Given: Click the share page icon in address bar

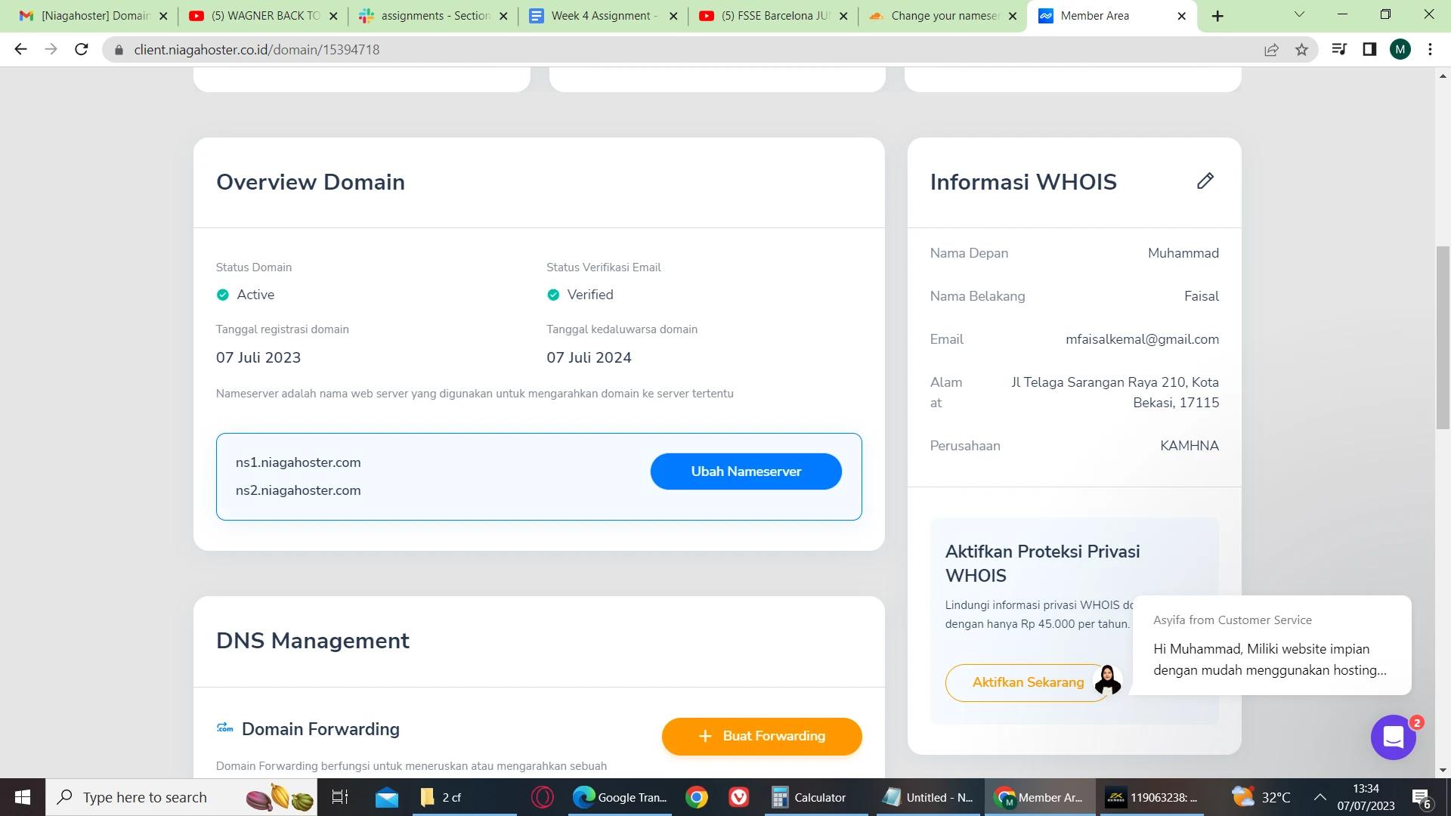Looking at the screenshot, I should click(1271, 50).
